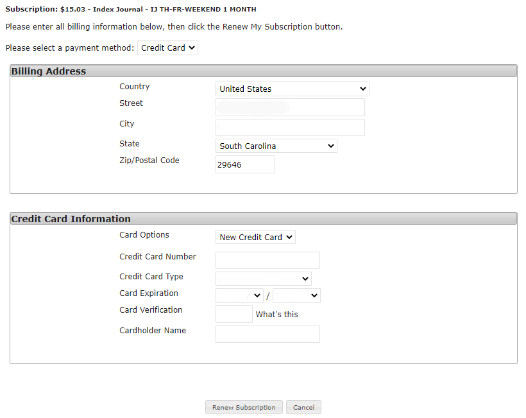Expand the Card Options dropdown
The width and height of the screenshot is (526, 418).
point(255,238)
